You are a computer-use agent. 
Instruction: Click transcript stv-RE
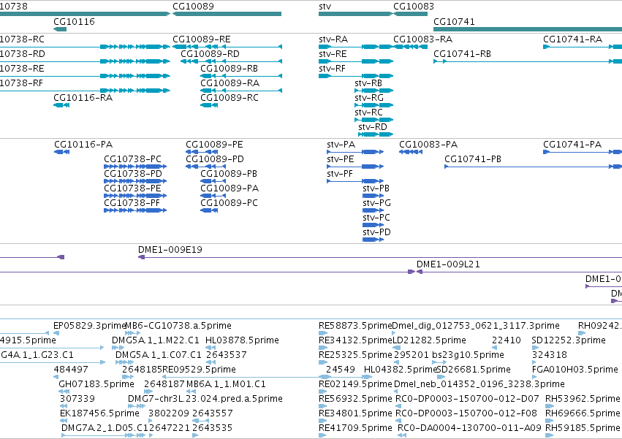(x=356, y=61)
